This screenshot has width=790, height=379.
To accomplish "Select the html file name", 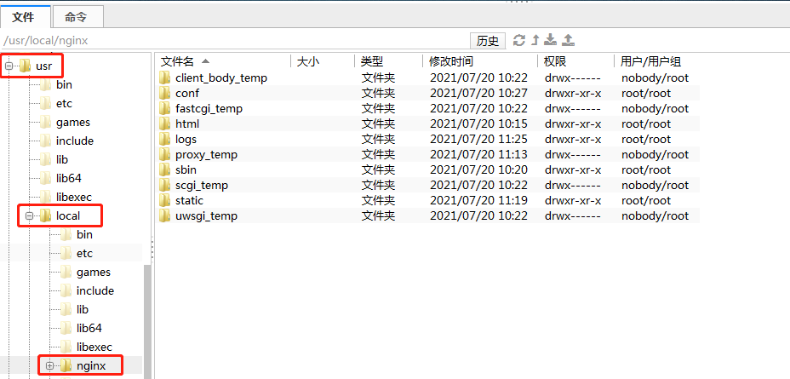I will coord(187,124).
